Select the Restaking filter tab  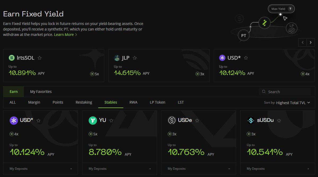84,102
